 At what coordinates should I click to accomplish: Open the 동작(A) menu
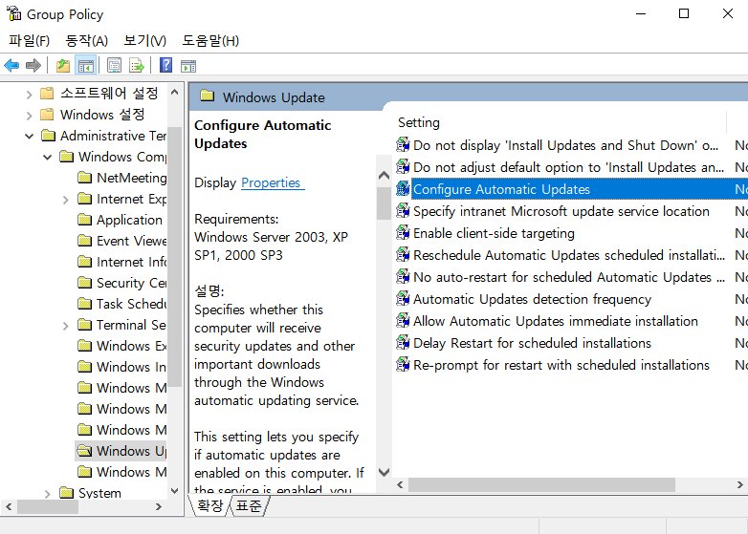point(86,41)
